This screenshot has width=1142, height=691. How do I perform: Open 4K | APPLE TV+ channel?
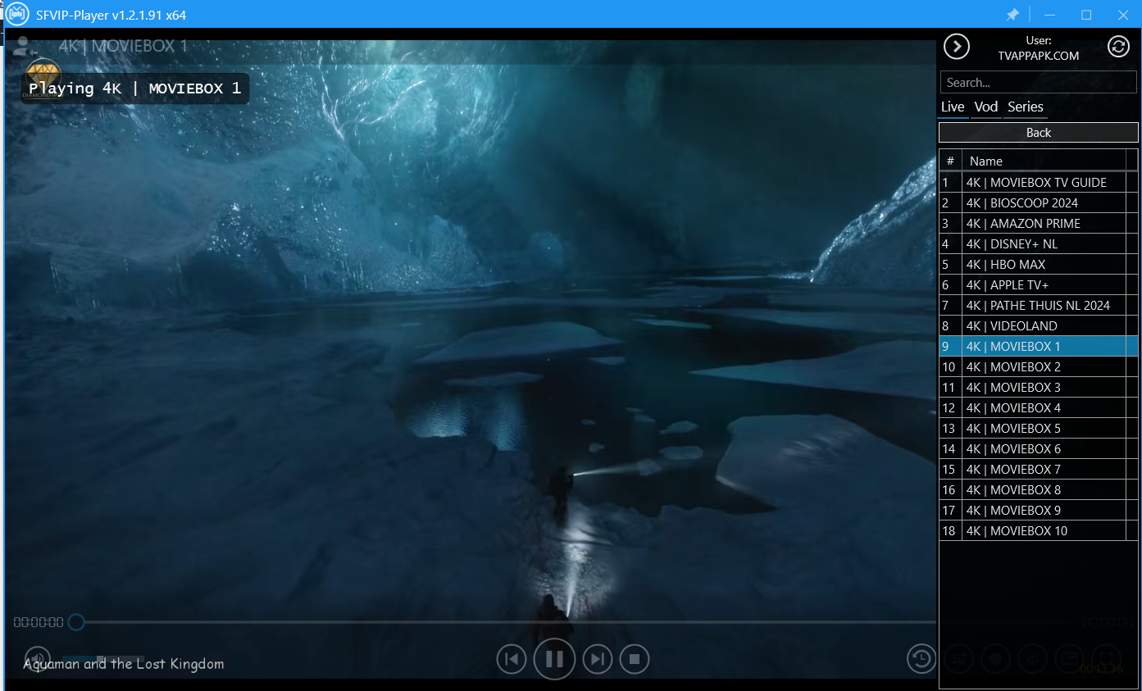[1038, 284]
